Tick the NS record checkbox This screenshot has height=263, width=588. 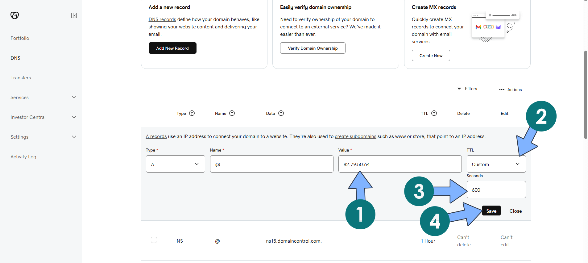(x=154, y=240)
